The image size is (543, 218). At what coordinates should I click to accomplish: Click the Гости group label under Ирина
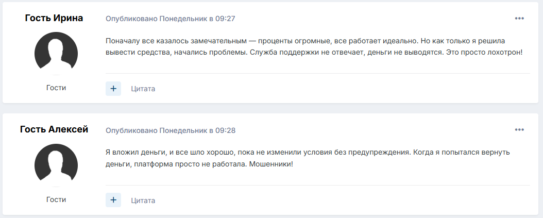[x=56, y=88]
